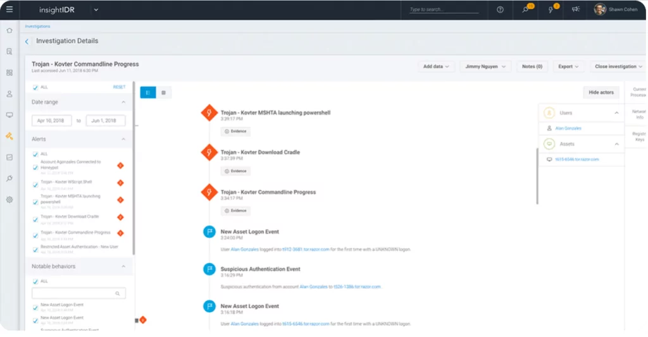Open Evidence for Kovter Download Cradle

point(235,171)
